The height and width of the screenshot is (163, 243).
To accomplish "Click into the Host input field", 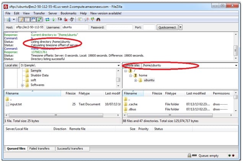I will coord(29,27).
